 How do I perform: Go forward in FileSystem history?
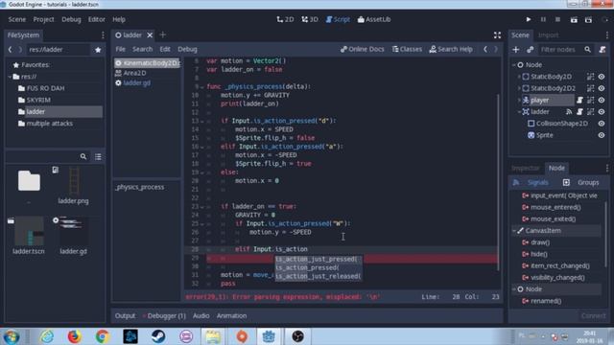click(x=20, y=49)
